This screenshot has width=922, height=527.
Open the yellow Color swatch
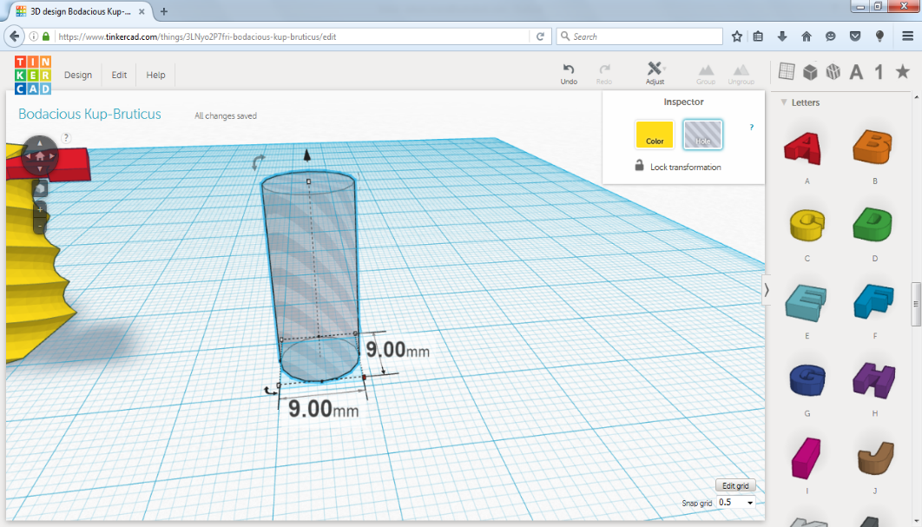(655, 134)
